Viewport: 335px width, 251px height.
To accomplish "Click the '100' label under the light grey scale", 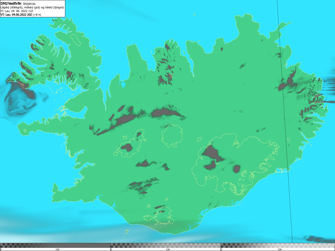I will (280, 249).
